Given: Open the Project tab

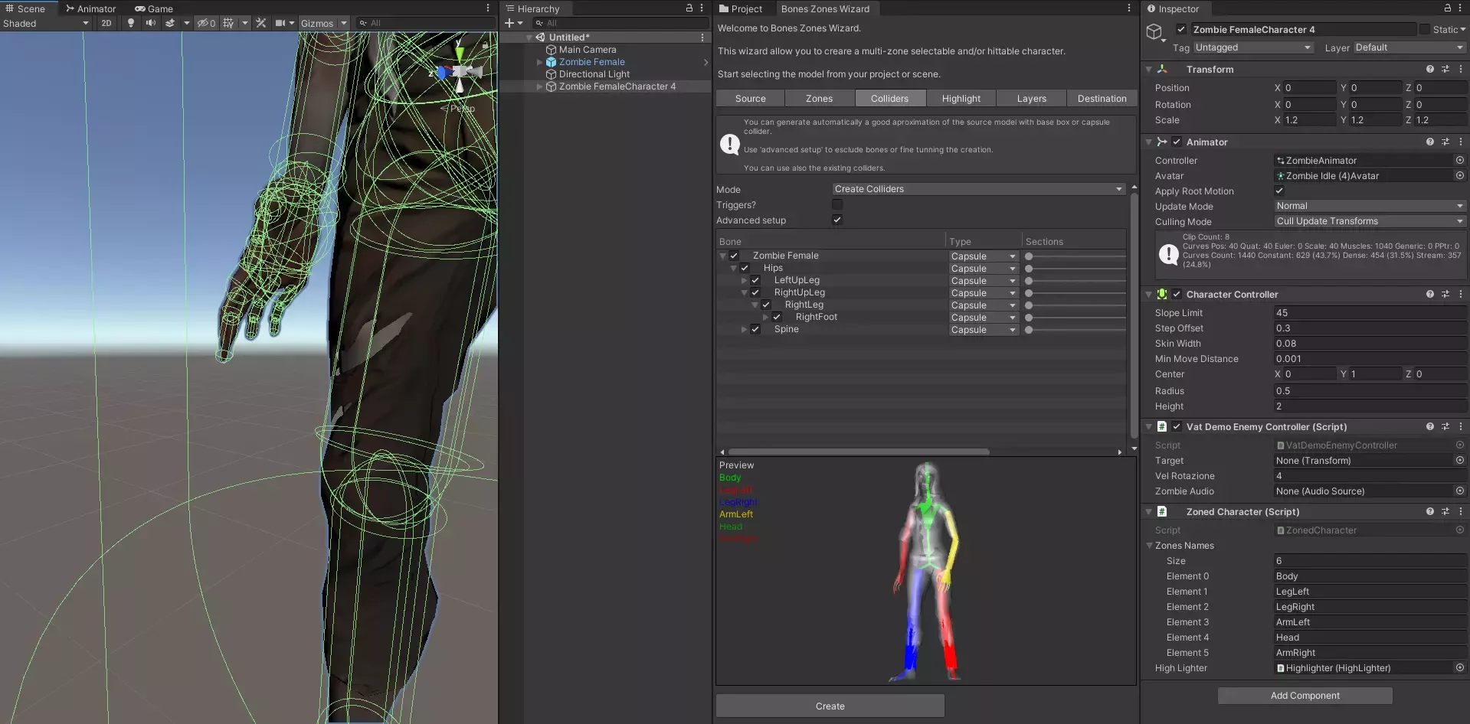Looking at the screenshot, I should [741, 9].
